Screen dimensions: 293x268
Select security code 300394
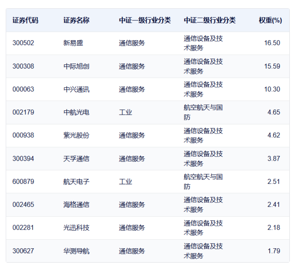[x=23, y=159]
